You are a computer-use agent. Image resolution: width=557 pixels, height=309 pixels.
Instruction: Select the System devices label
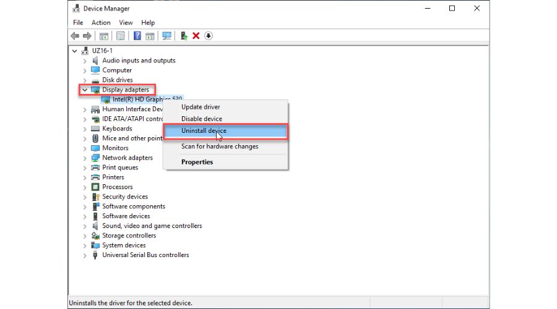tap(124, 245)
